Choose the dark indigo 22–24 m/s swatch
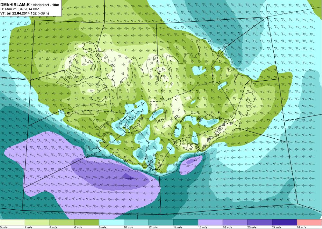The image size is (322, 229). click(x=285, y=223)
